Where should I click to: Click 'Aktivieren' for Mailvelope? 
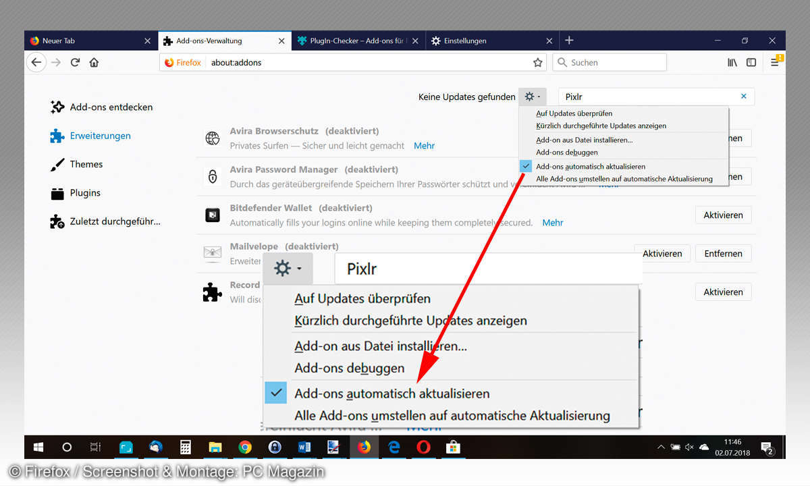coord(661,254)
